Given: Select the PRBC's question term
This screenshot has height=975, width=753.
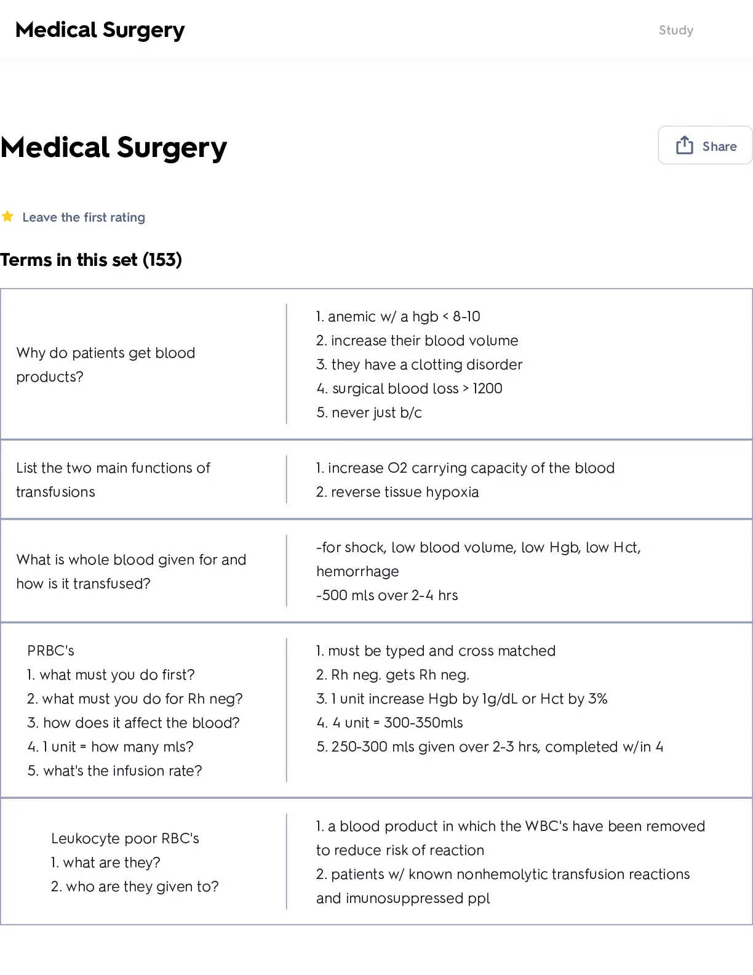Looking at the screenshot, I should tap(135, 710).
